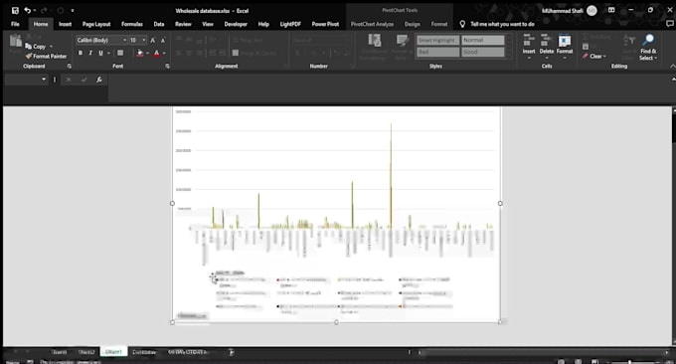Viewport: 676px width, 364px height.
Task: Click the zoom slider in the status bar
Action: click(629, 361)
